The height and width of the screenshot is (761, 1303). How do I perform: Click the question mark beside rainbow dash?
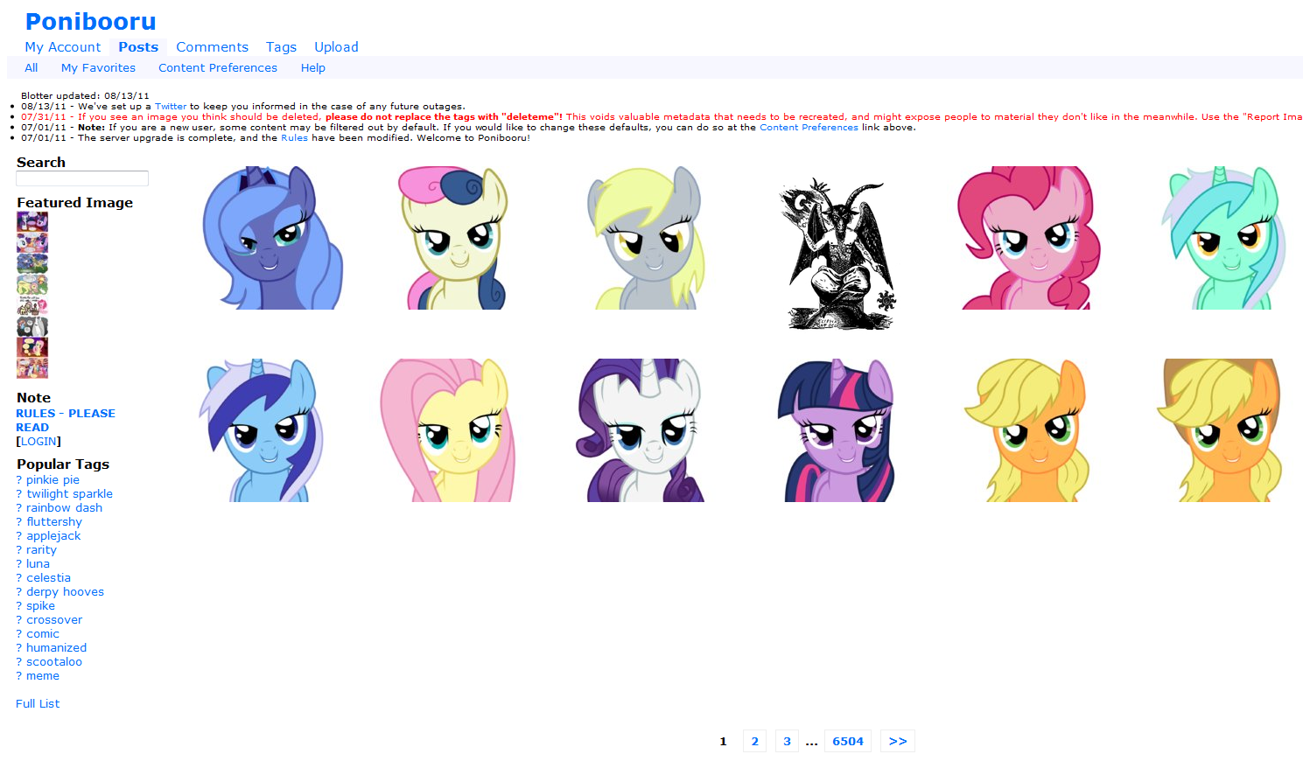coord(19,508)
